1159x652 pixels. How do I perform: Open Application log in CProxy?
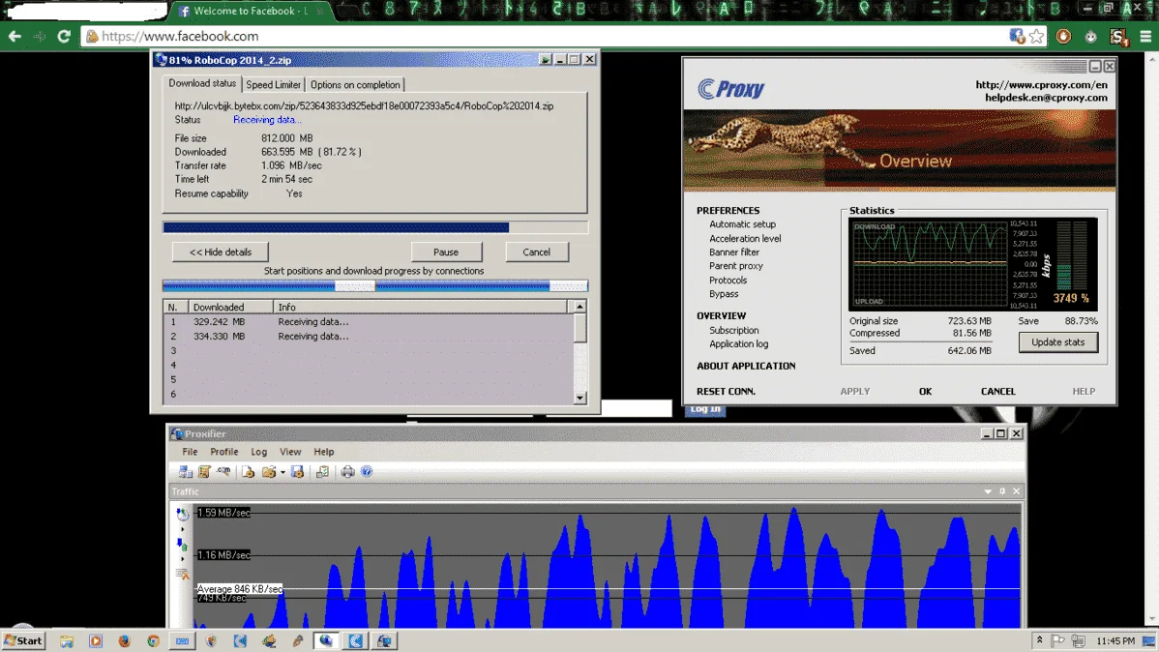(x=738, y=344)
